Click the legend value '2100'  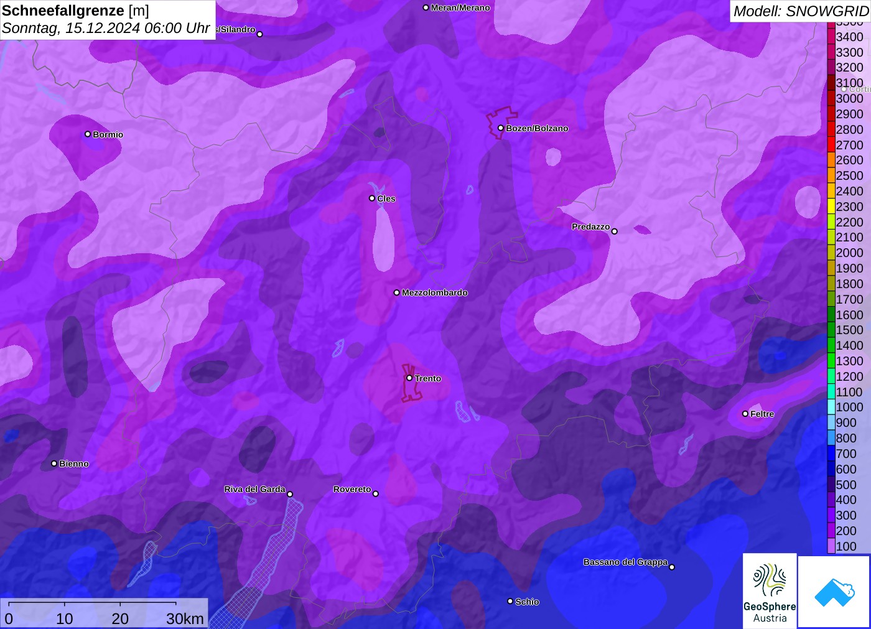(849, 237)
